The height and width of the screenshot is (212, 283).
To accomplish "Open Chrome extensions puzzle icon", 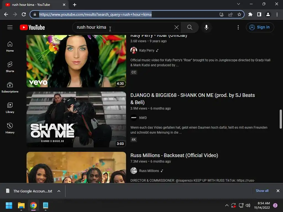I will click(250, 14).
